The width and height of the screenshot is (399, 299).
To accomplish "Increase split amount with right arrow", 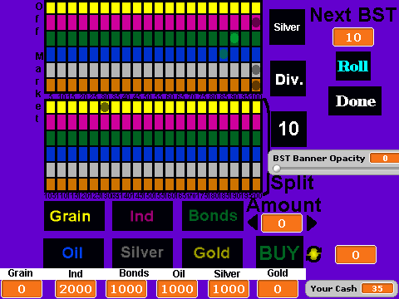I will (312, 223).
